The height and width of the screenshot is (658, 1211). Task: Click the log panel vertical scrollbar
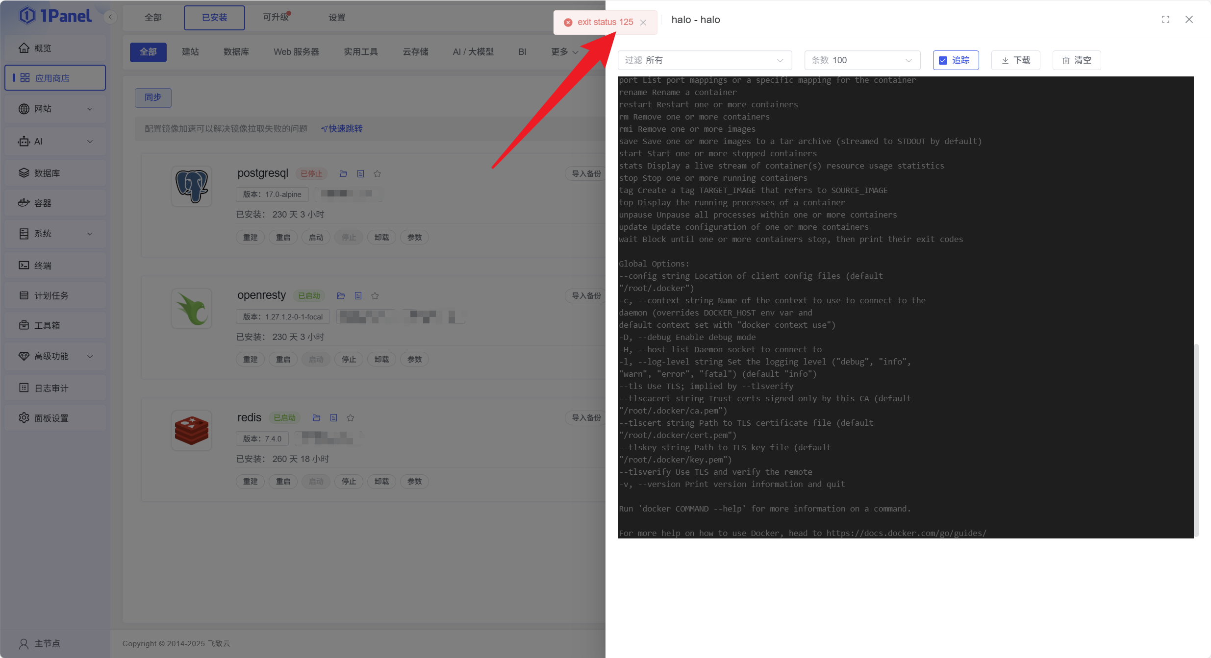pyautogui.click(x=1197, y=440)
